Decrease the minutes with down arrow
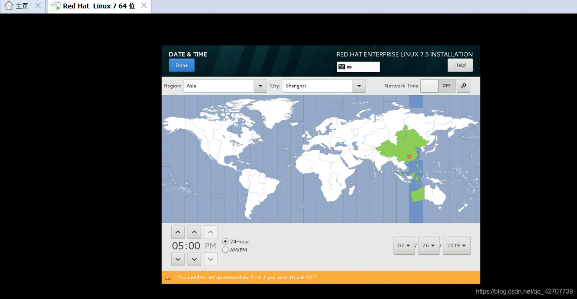This screenshot has width=577, height=299. 194,259
